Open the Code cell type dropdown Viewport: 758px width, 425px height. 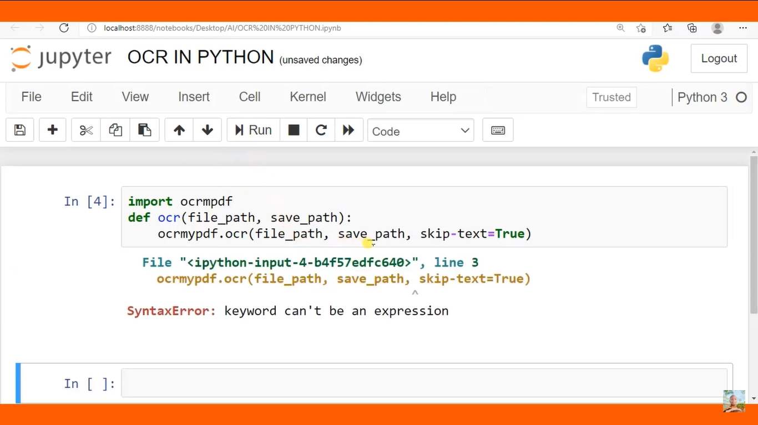pyautogui.click(x=421, y=131)
